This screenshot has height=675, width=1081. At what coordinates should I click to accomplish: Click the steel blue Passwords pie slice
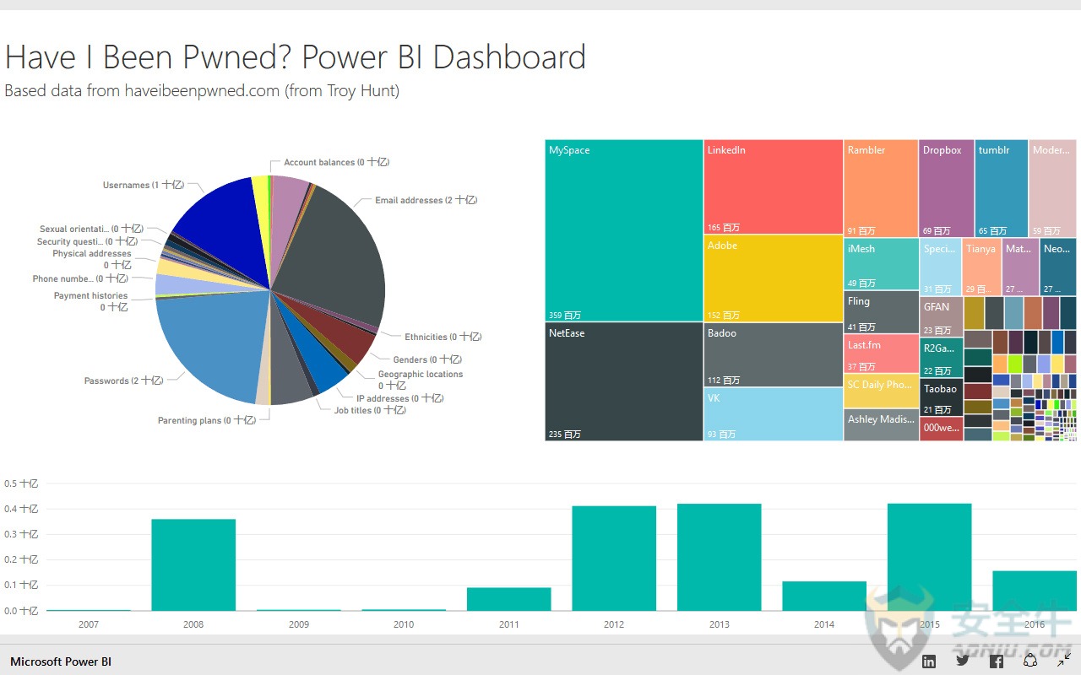tap(211, 346)
